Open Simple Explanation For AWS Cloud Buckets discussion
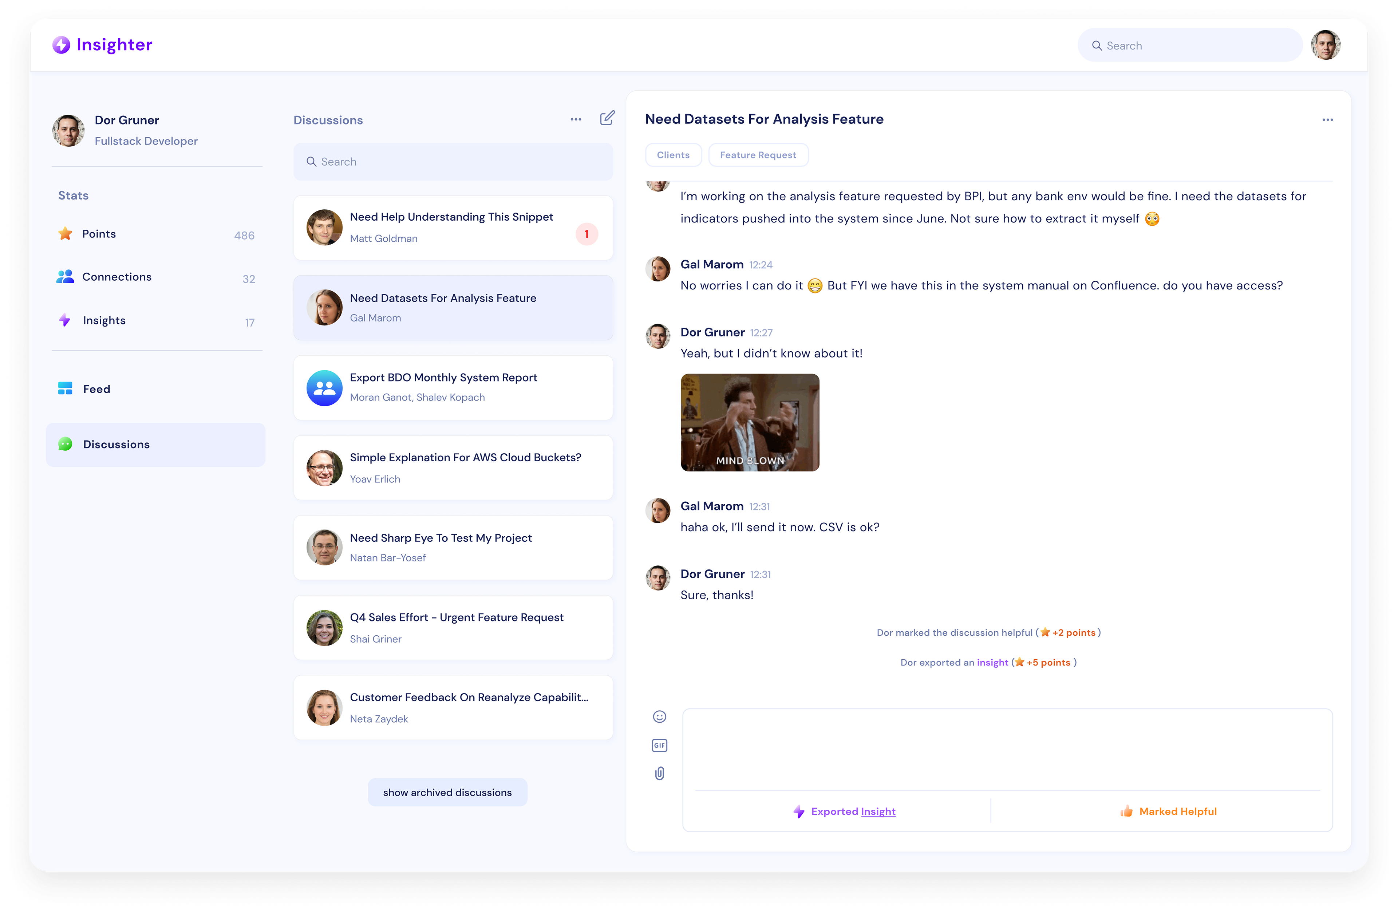The image size is (1398, 912). (453, 467)
